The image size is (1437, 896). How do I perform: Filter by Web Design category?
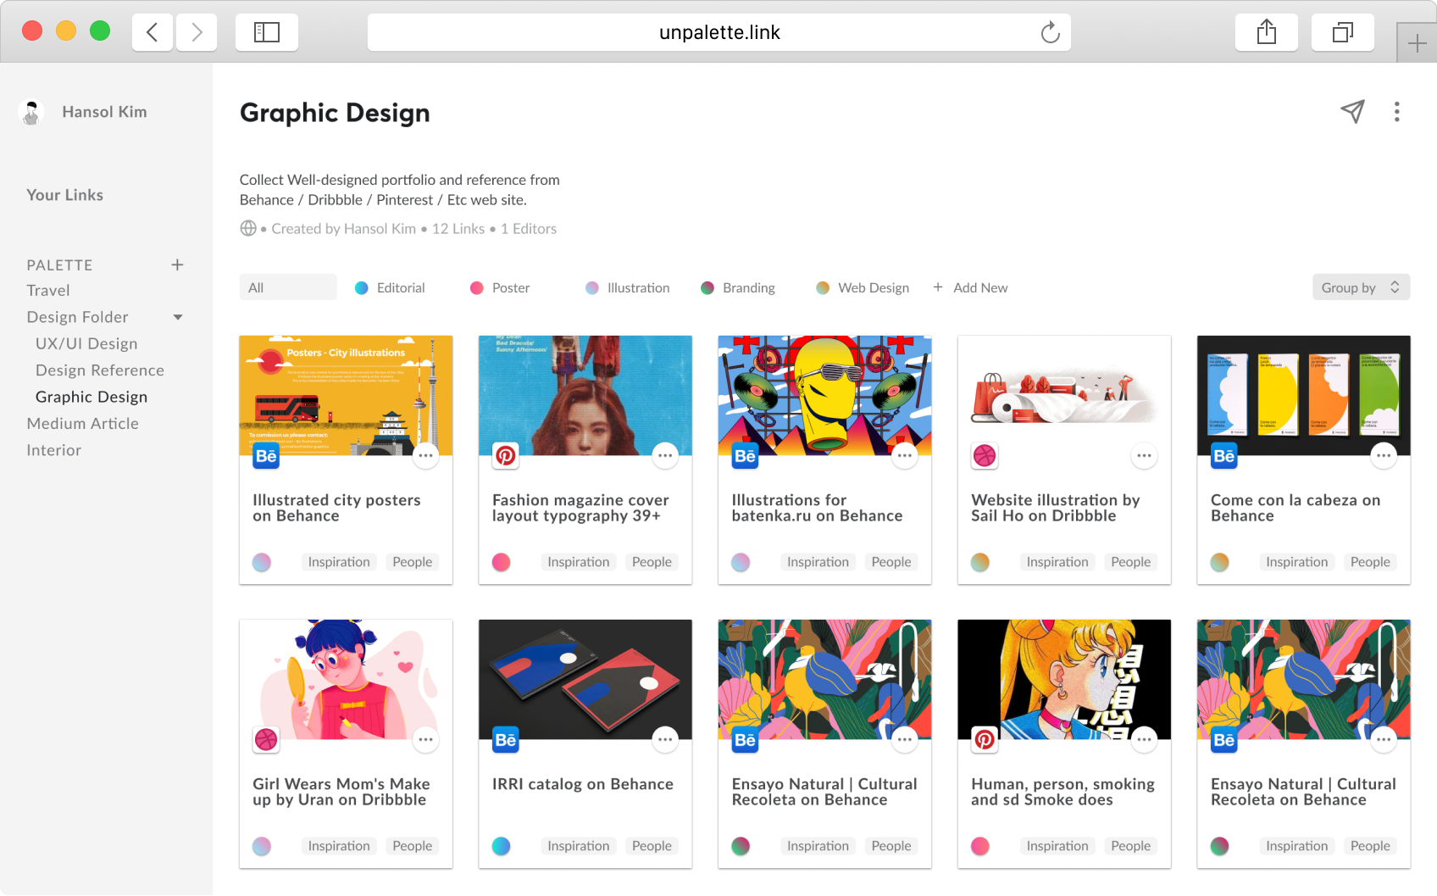tap(863, 287)
